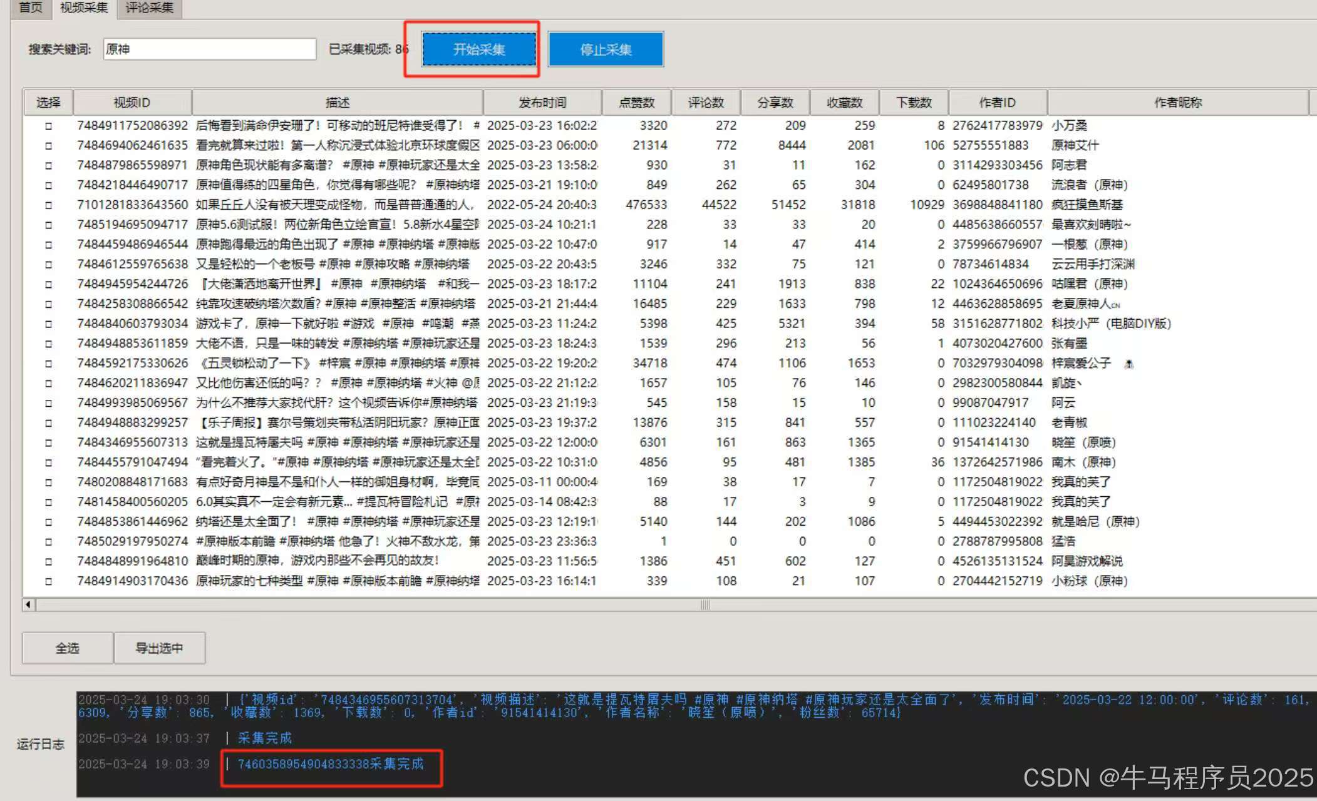The width and height of the screenshot is (1317, 801).
Task: Click the 全选 button
Action: [68, 648]
